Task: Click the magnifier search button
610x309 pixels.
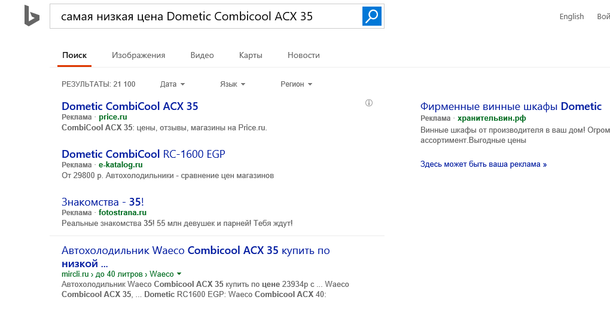Action: [x=372, y=16]
